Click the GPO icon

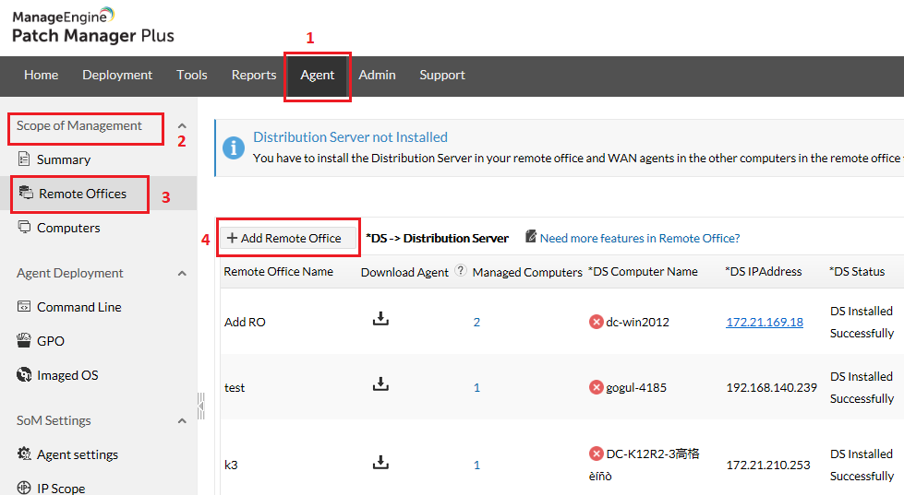click(24, 340)
